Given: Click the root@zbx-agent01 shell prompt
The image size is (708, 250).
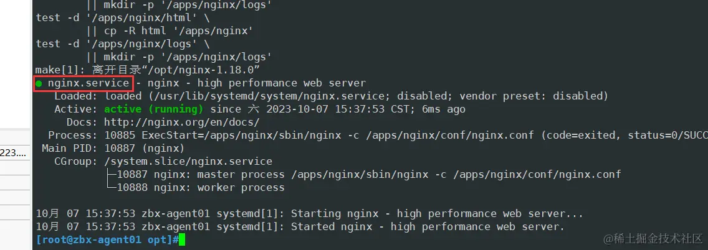Looking at the screenshot, I should pos(106,240).
